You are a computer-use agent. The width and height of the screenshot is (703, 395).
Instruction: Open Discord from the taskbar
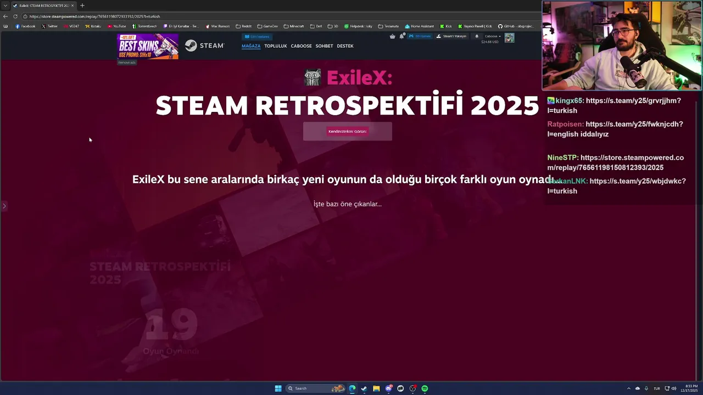tap(388, 388)
